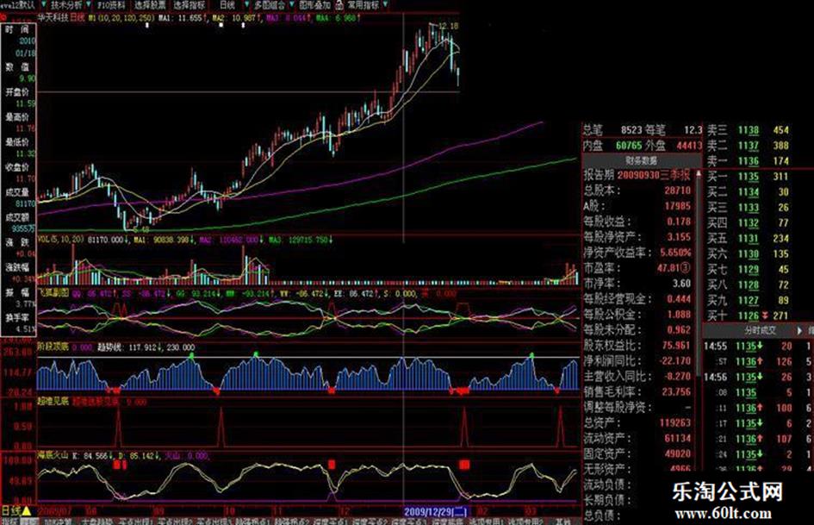Viewport: 814px width, 525px height.
Task: Click the 14:56 tick trade row
Action: [758, 377]
